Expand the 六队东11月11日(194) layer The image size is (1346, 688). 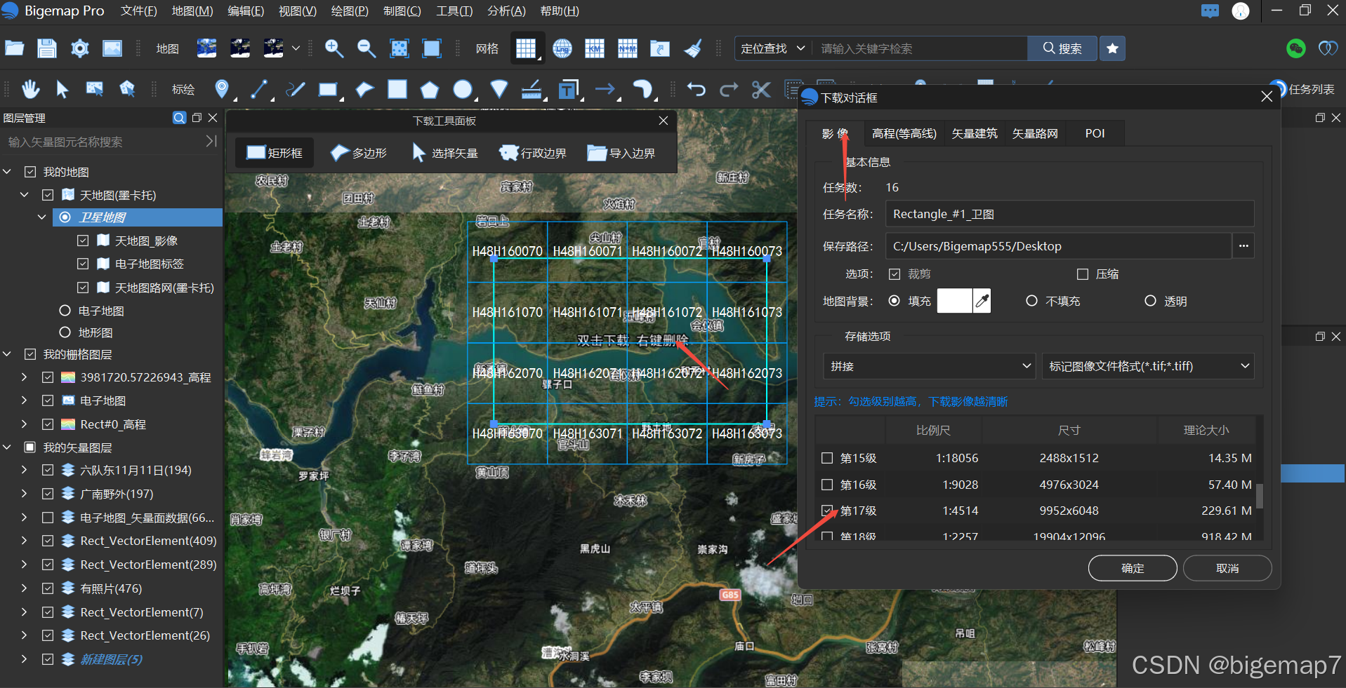[25, 470]
